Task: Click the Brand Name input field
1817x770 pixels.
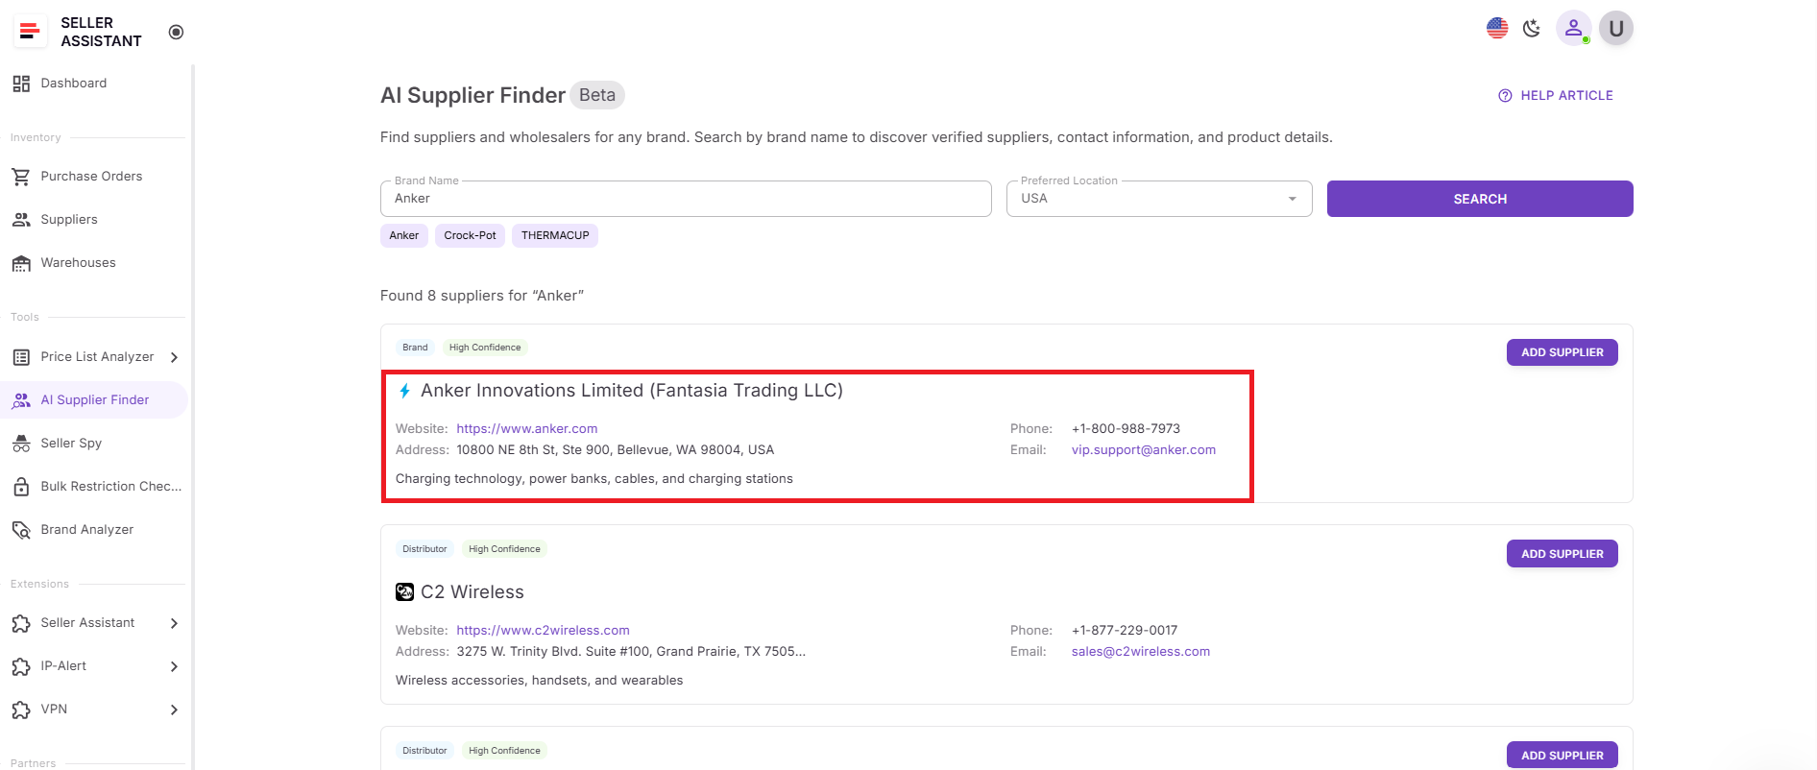Action: tap(686, 199)
